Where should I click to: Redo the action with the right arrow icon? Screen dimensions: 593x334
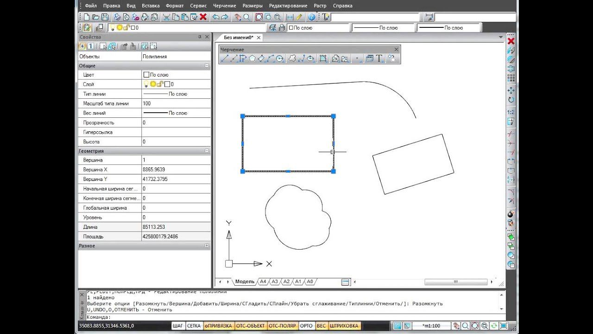coord(225,17)
